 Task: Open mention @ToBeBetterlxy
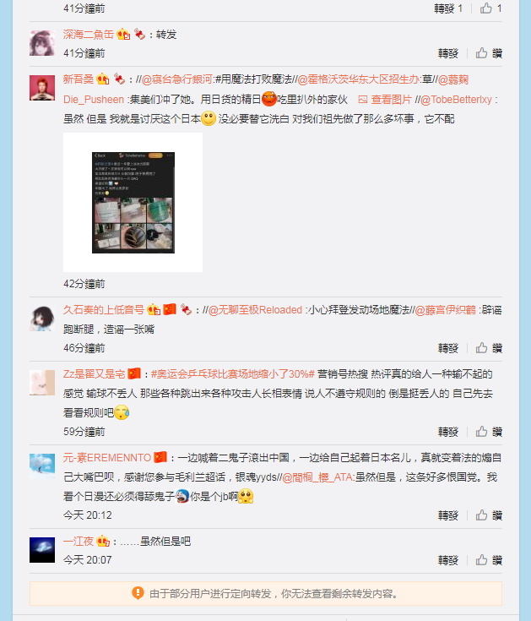tap(456, 100)
